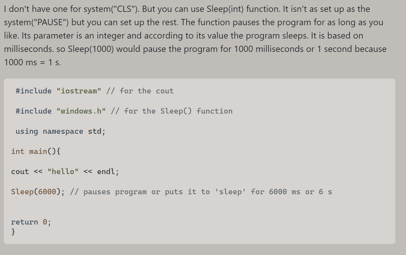Click the int main() declaration
Screen dimensions: 406x255
(x=36, y=151)
